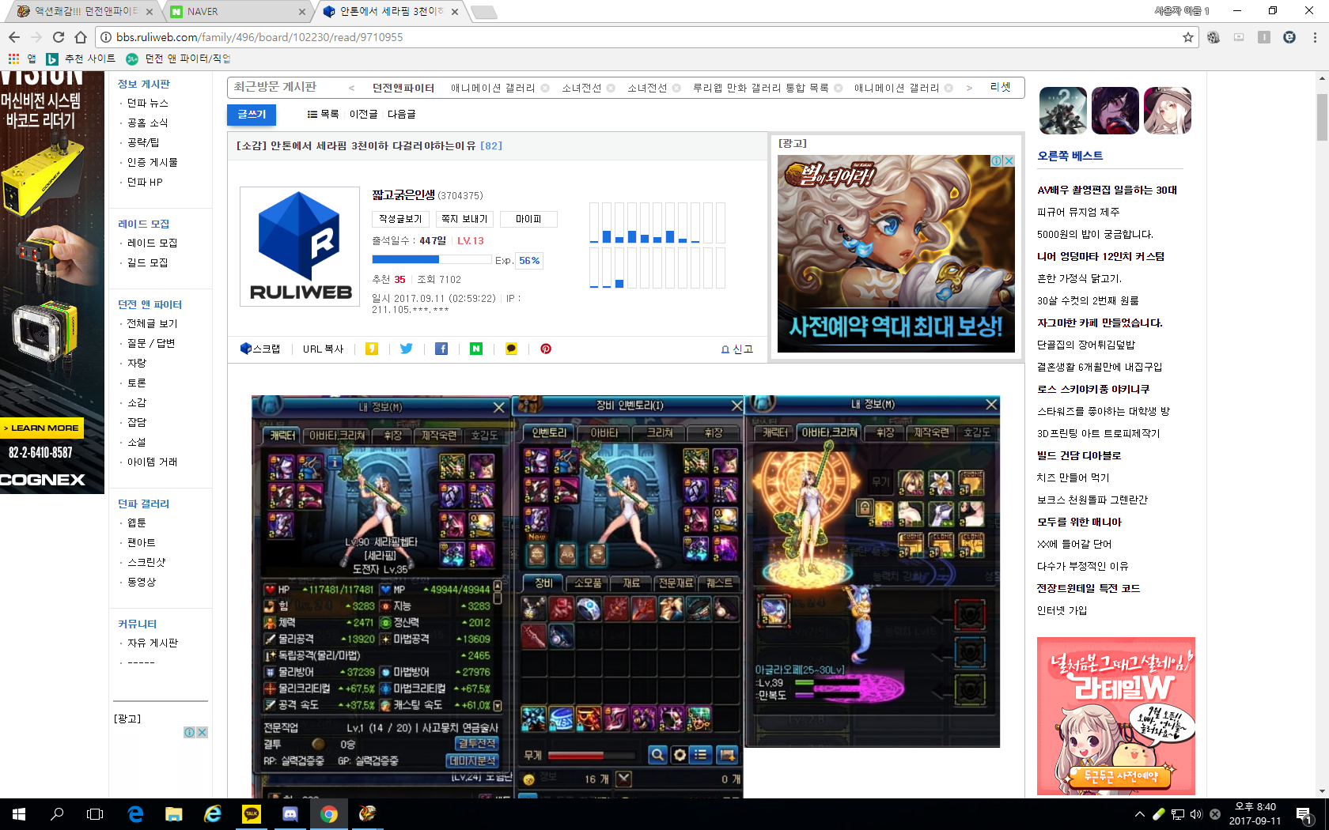The height and width of the screenshot is (830, 1329).
Task: Share via the green Naver icon
Action: pos(476,349)
